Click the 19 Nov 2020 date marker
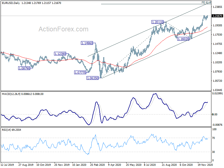The height and width of the screenshot is (168, 224). tap(205, 165)
